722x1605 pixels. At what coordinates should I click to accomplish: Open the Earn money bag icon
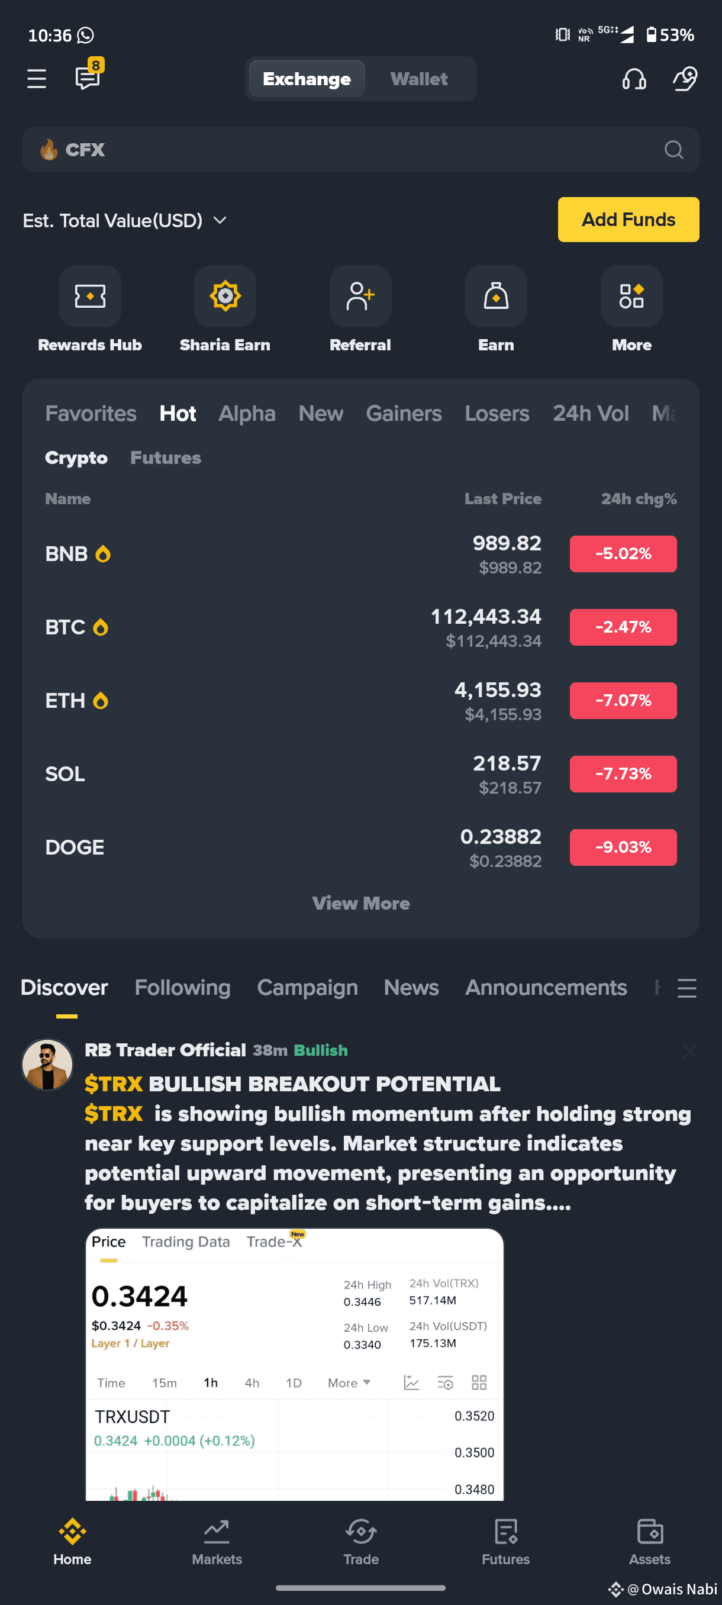point(496,296)
